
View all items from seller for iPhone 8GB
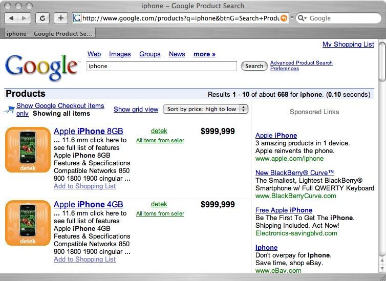160,140
